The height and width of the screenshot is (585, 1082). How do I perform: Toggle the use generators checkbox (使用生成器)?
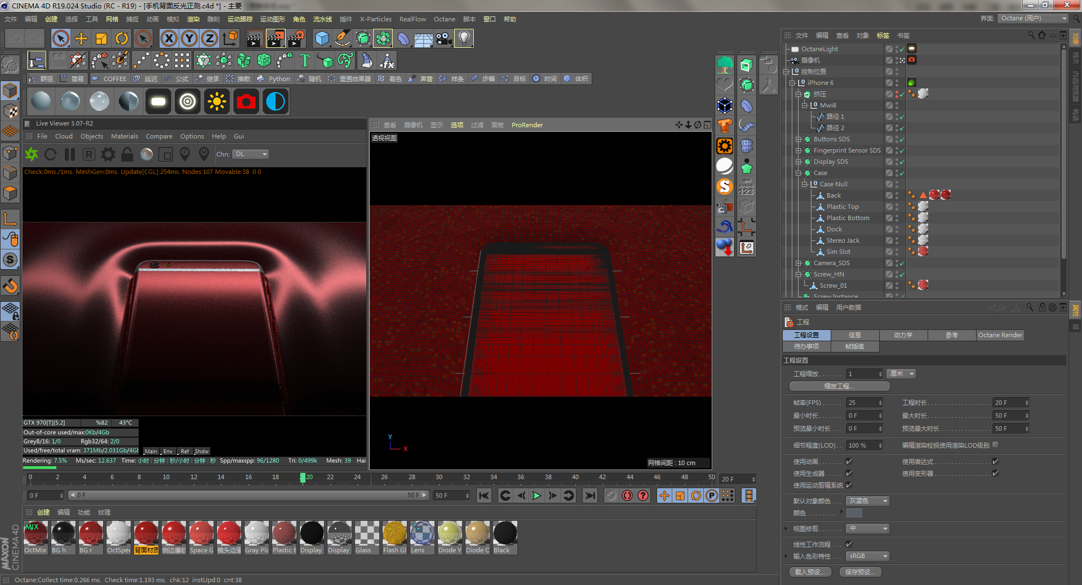pos(849,474)
